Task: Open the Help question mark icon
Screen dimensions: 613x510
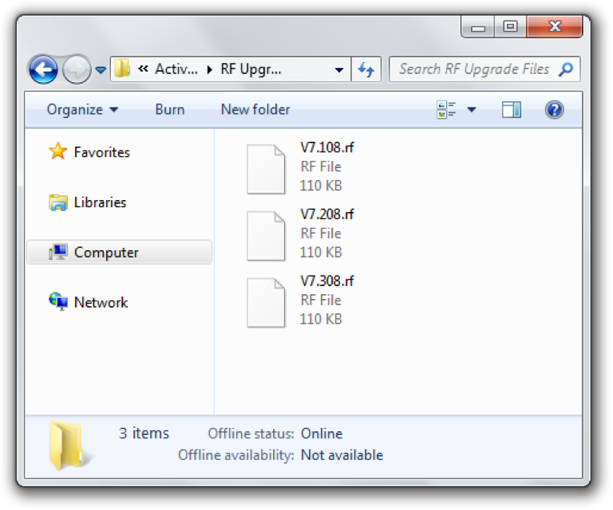Action: click(555, 110)
